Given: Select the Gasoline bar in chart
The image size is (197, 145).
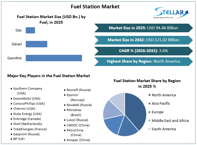Looking at the screenshot, I should (54, 58).
